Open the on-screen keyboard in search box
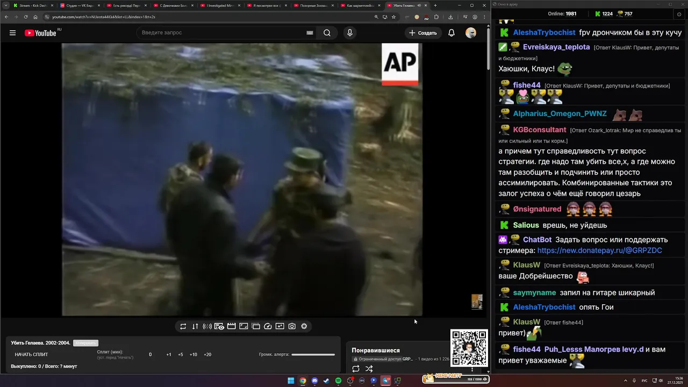The image size is (688, 387). click(310, 33)
